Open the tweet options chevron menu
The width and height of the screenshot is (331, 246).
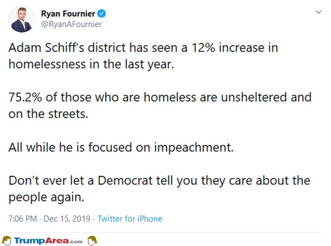pyautogui.click(x=318, y=12)
